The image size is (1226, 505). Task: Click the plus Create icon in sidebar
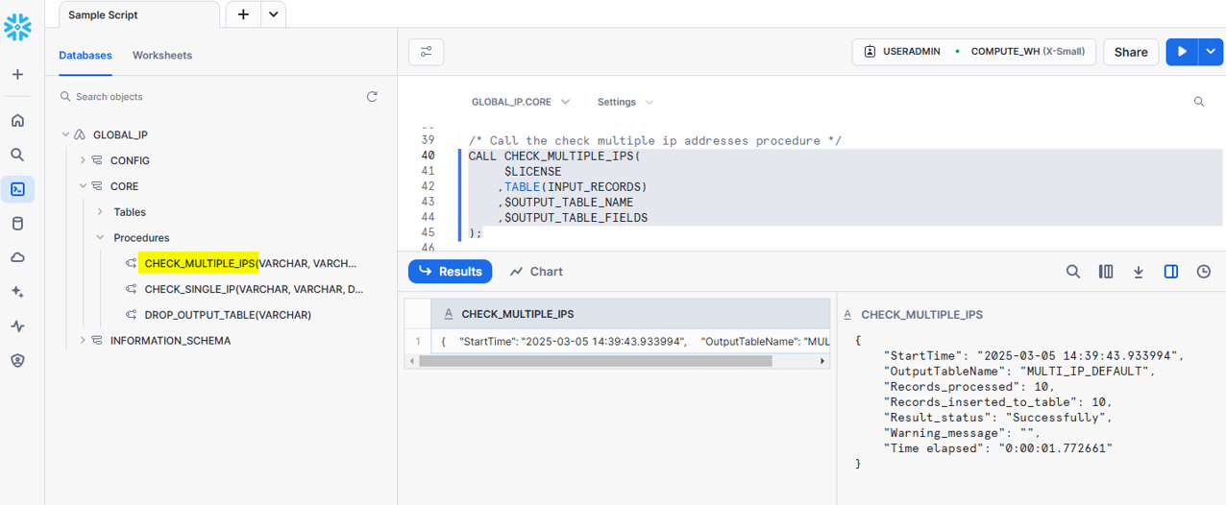[x=17, y=74]
